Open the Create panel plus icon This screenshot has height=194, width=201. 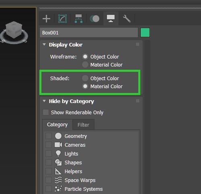pos(46,18)
